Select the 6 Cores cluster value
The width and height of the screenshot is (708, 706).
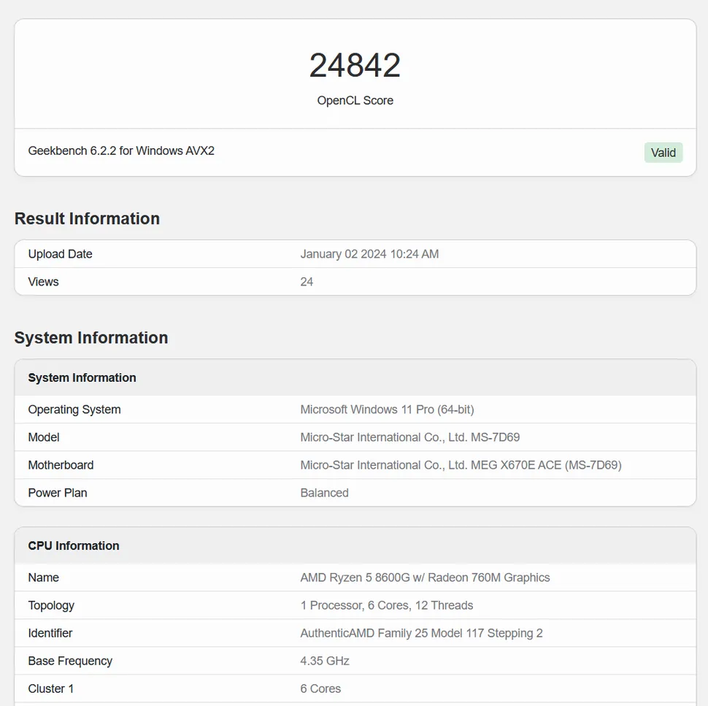(x=320, y=688)
